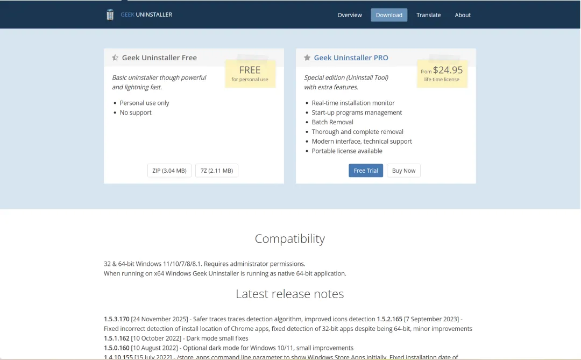Click the '32 & 64-bit Windows' compatibility line
The width and height of the screenshot is (581, 360).
pyautogui.click(x=204, y=264)
